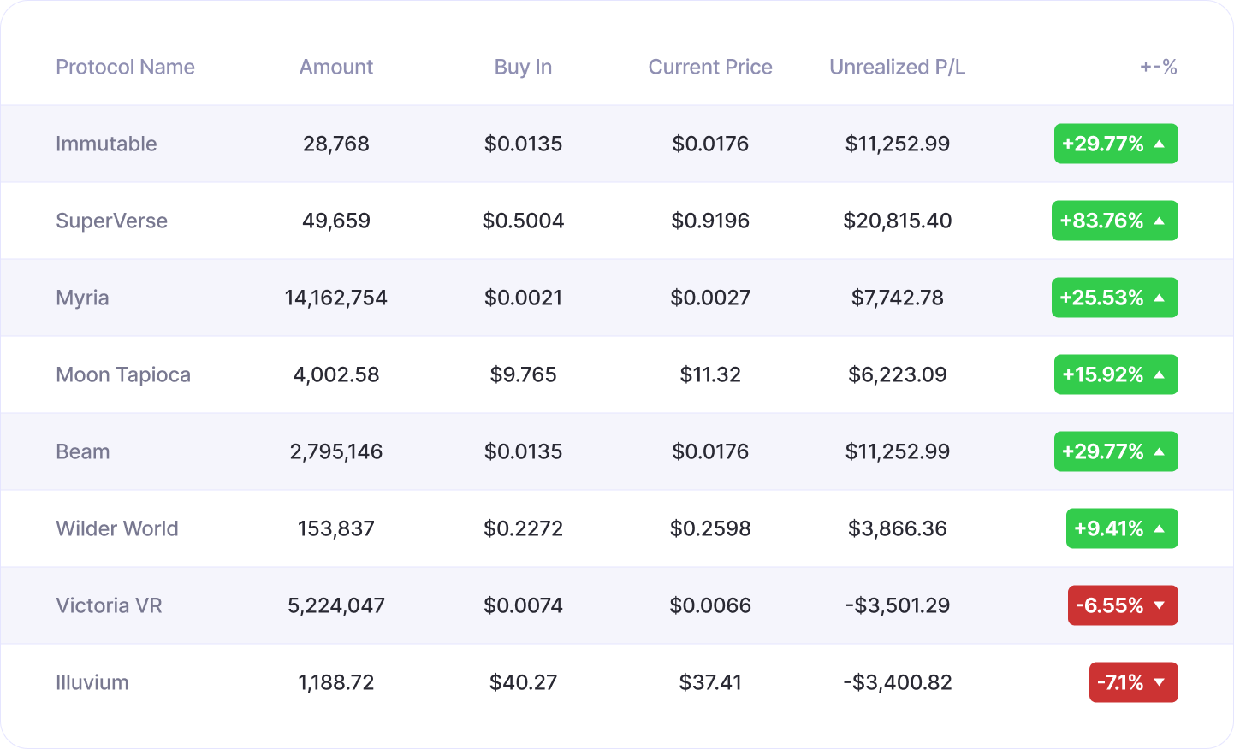Image resolution: width=1234 pixels, height=749 pixels.
Task: Sort by the Protocol Name column header
Action: (x=125, y=67)
